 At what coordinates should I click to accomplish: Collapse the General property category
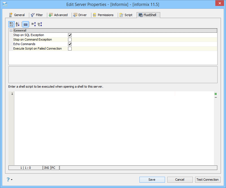tap(11, 31)
